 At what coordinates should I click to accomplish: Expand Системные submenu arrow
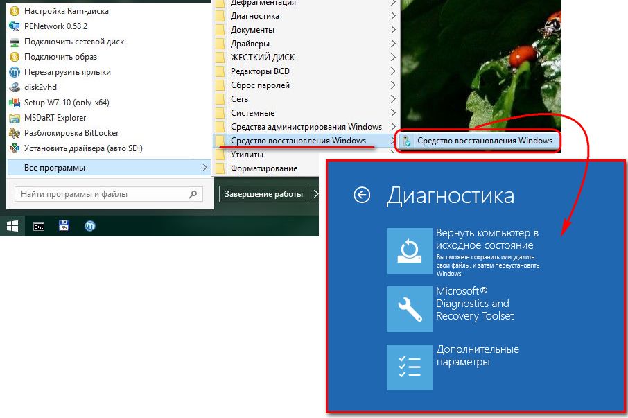(393, 113)
